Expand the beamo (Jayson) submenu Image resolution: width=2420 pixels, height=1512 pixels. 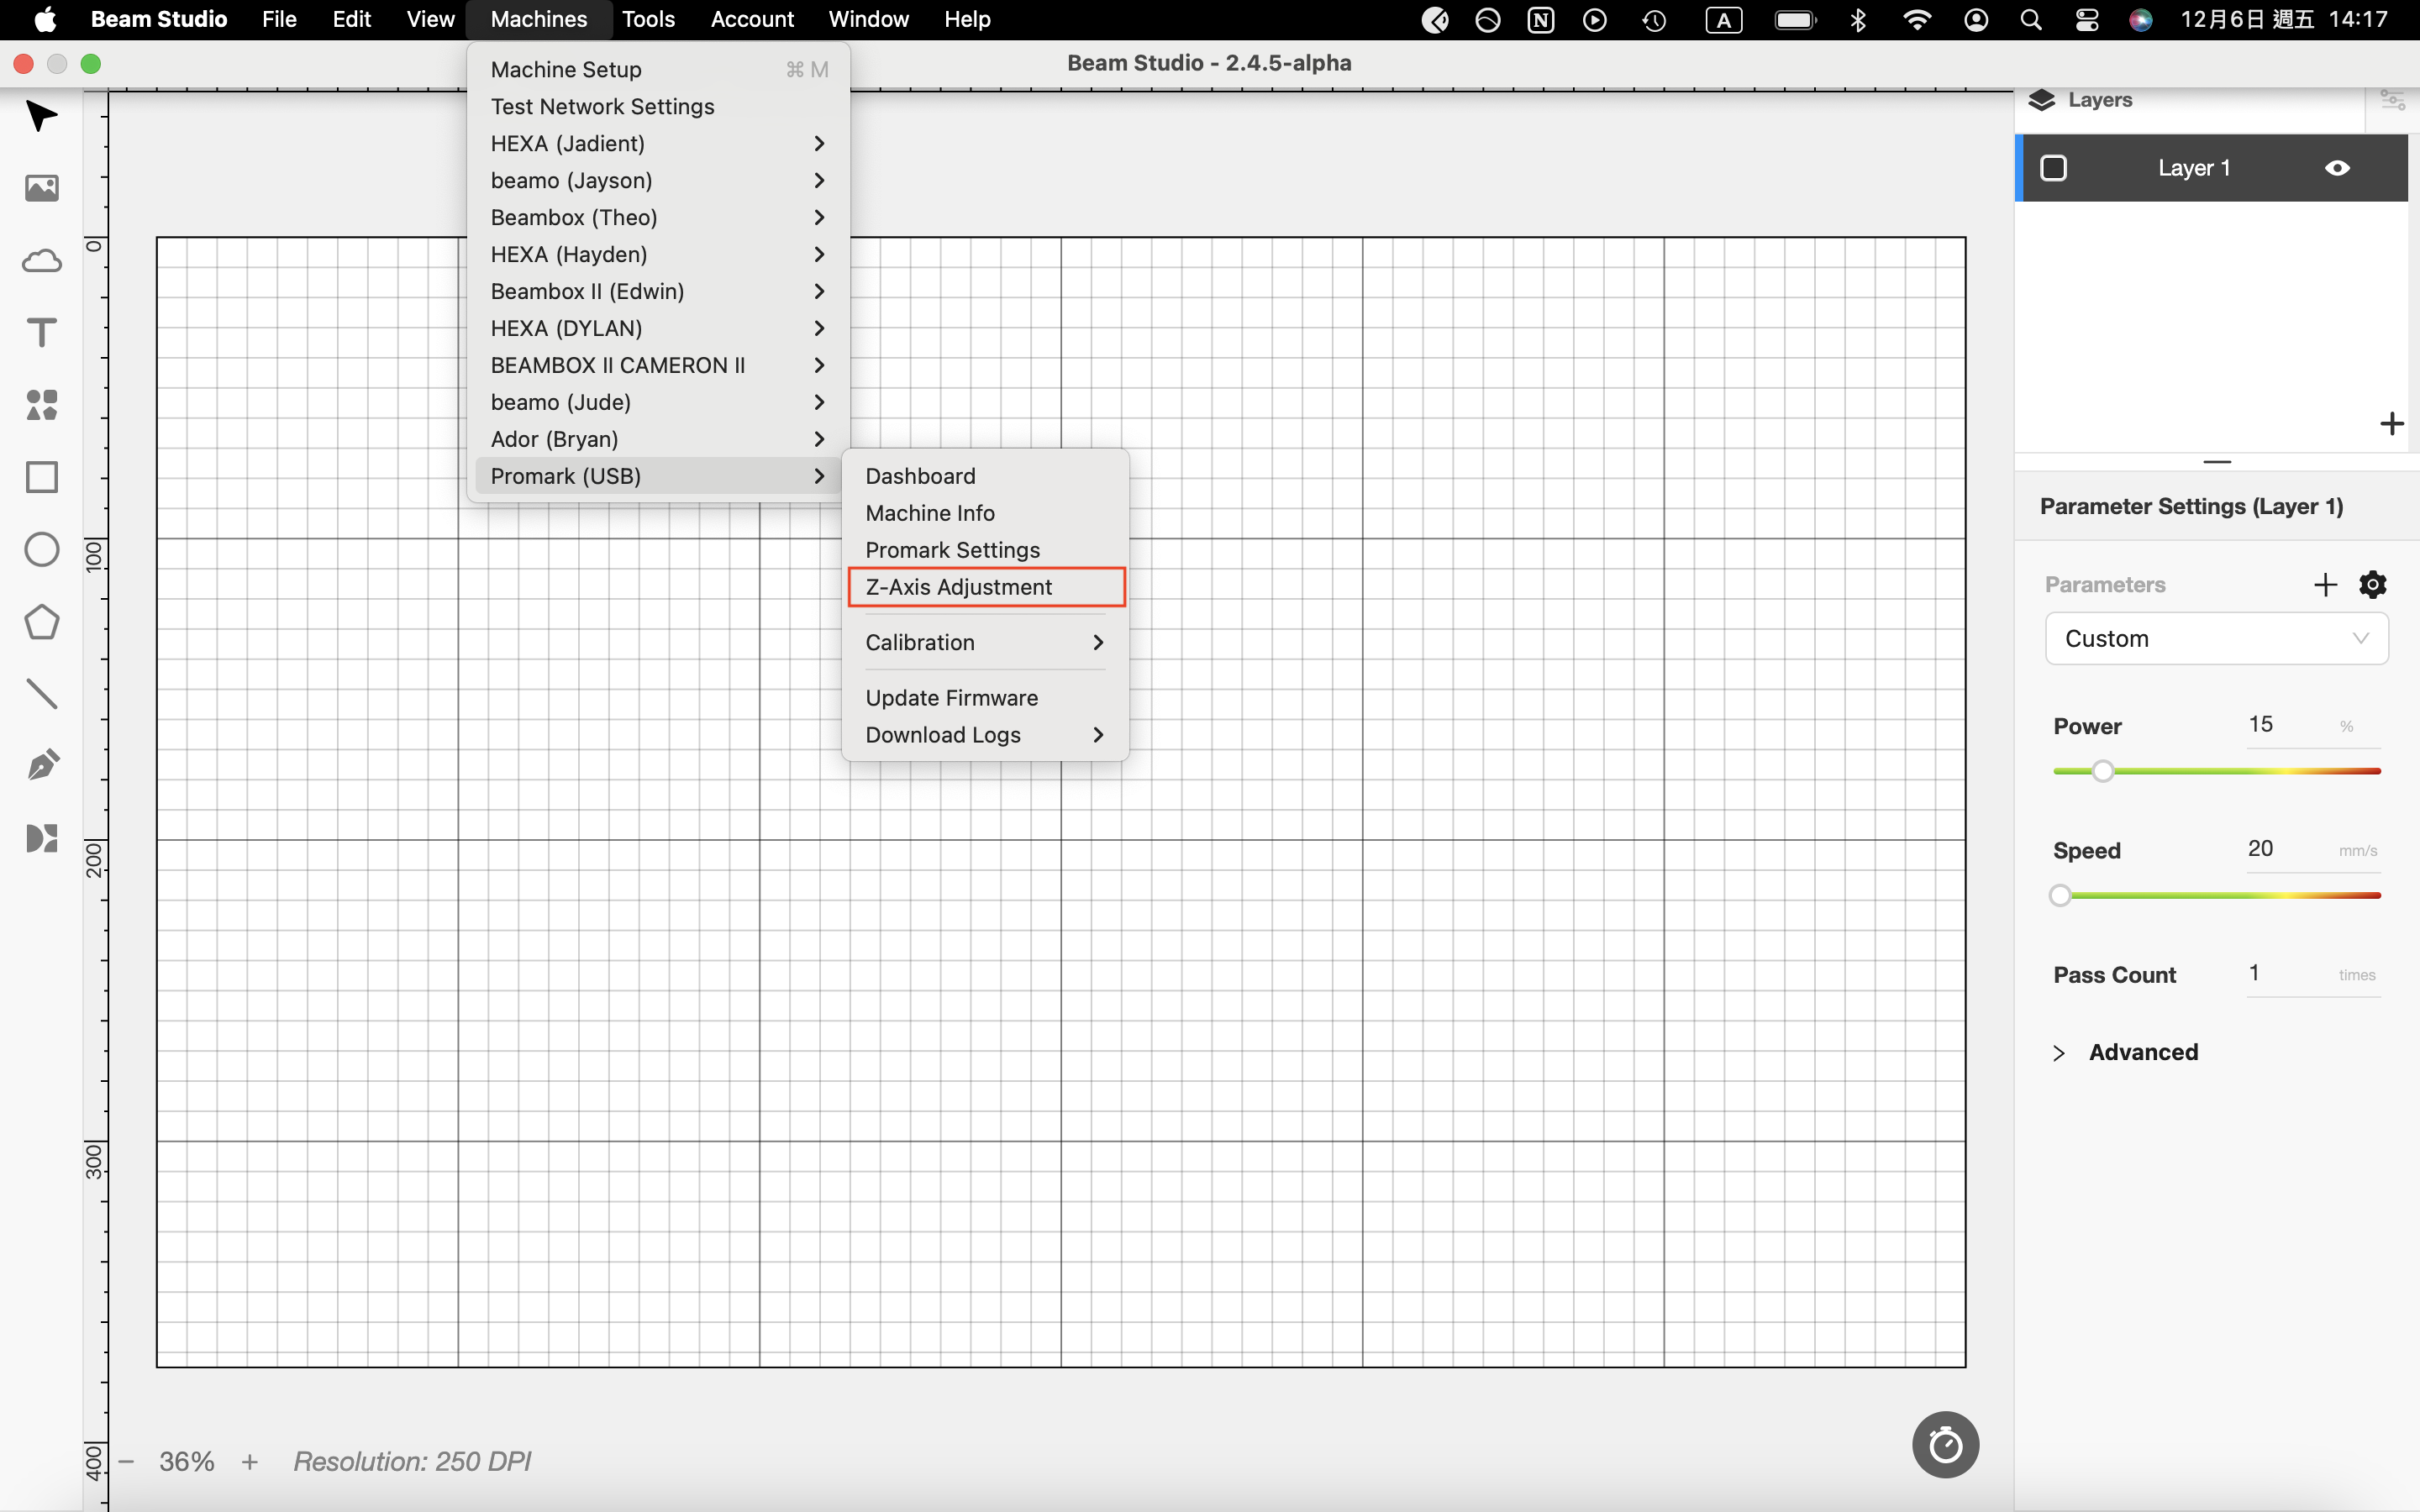658,180
